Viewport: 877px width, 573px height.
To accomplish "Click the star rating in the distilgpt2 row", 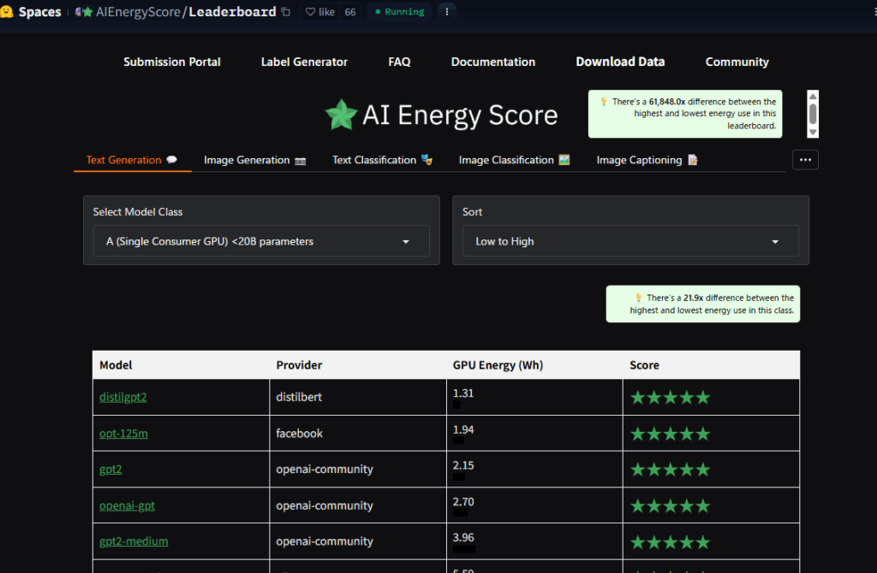I will click(670, 398).
